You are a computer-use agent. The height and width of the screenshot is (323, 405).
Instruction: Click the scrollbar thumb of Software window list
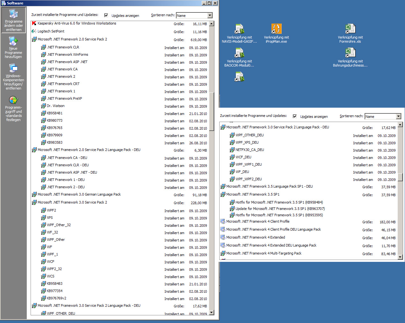click(212, 111)
